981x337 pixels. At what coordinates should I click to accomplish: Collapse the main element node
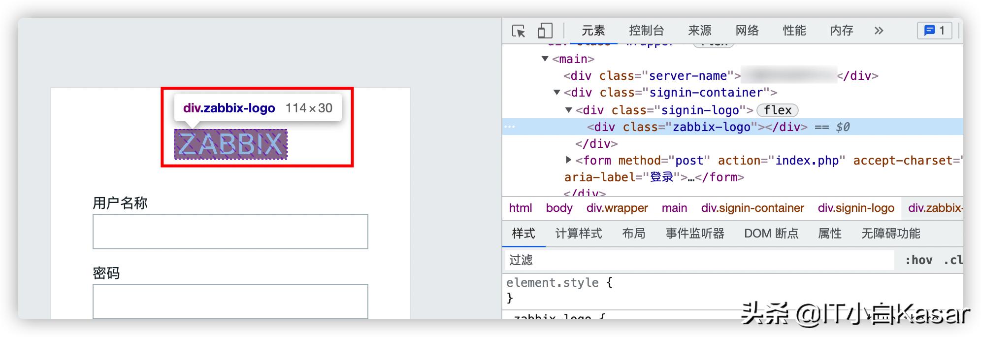(x=545, y=59)
